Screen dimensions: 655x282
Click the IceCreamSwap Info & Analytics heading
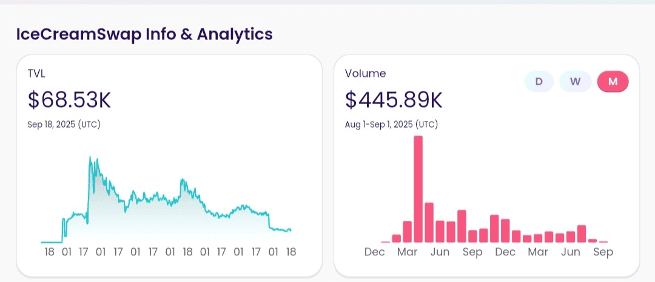144,34
